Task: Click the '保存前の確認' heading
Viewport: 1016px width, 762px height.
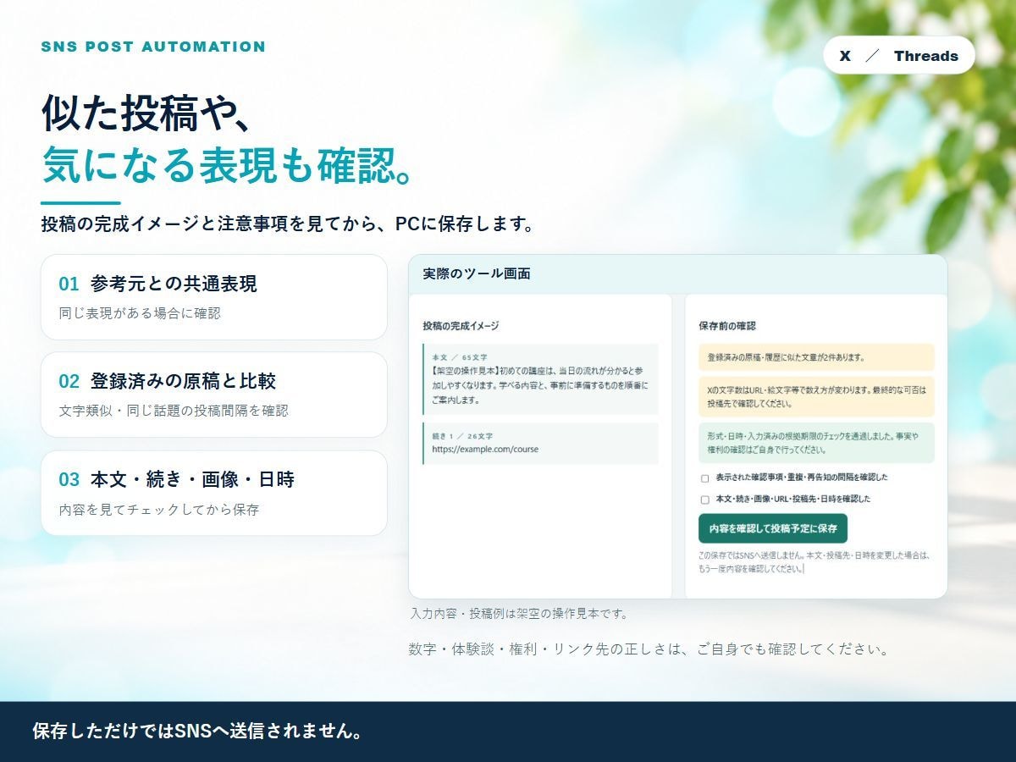Action: [x=727, y=326]
